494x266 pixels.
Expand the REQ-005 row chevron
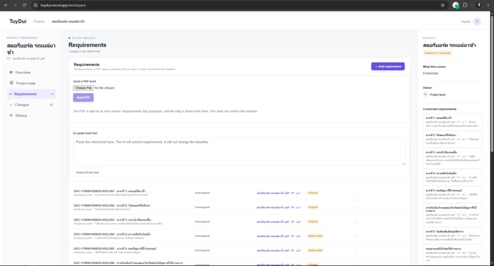357,251
